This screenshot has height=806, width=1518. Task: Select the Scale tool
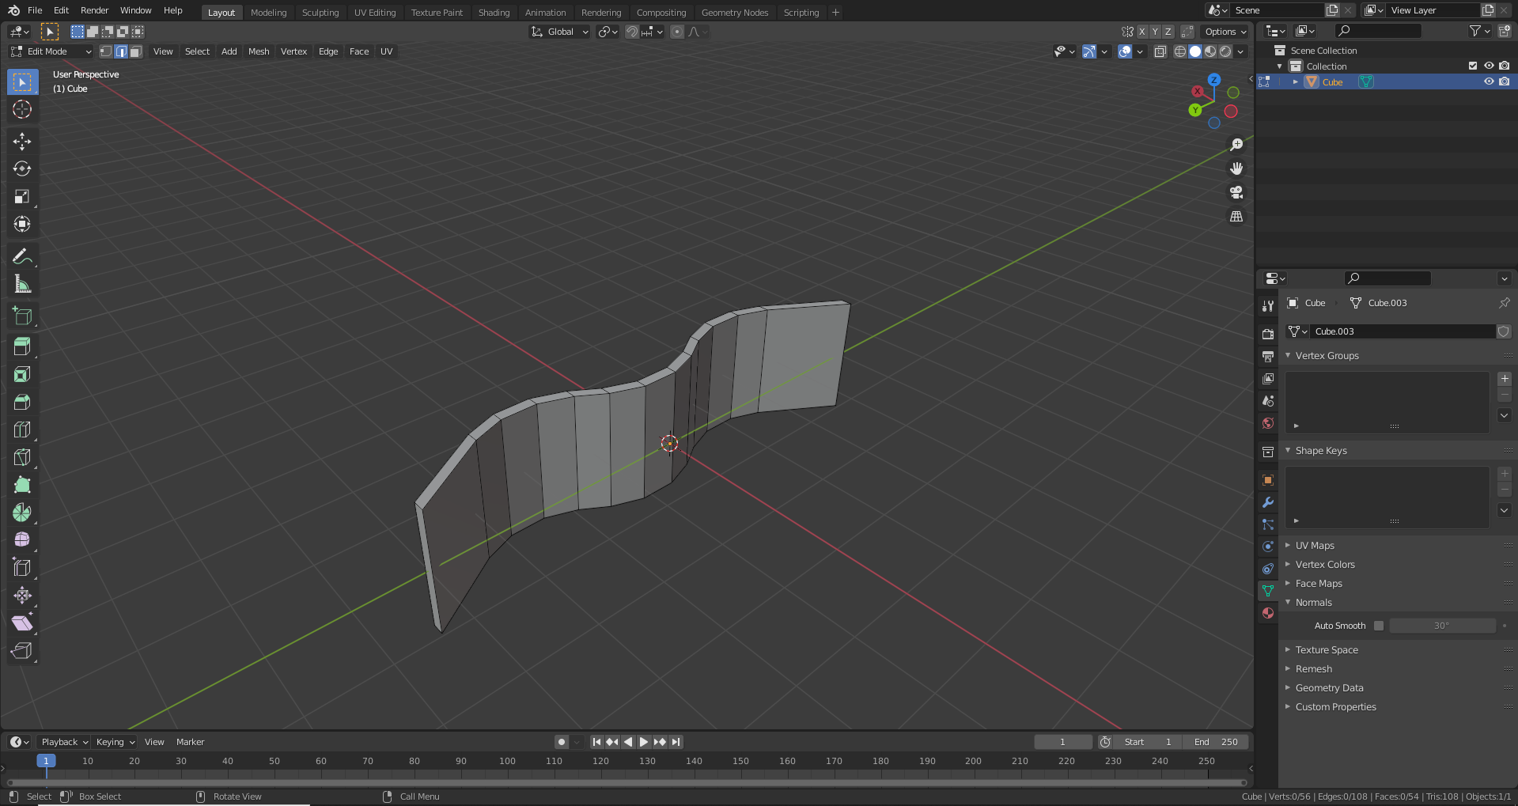point(22,197)
